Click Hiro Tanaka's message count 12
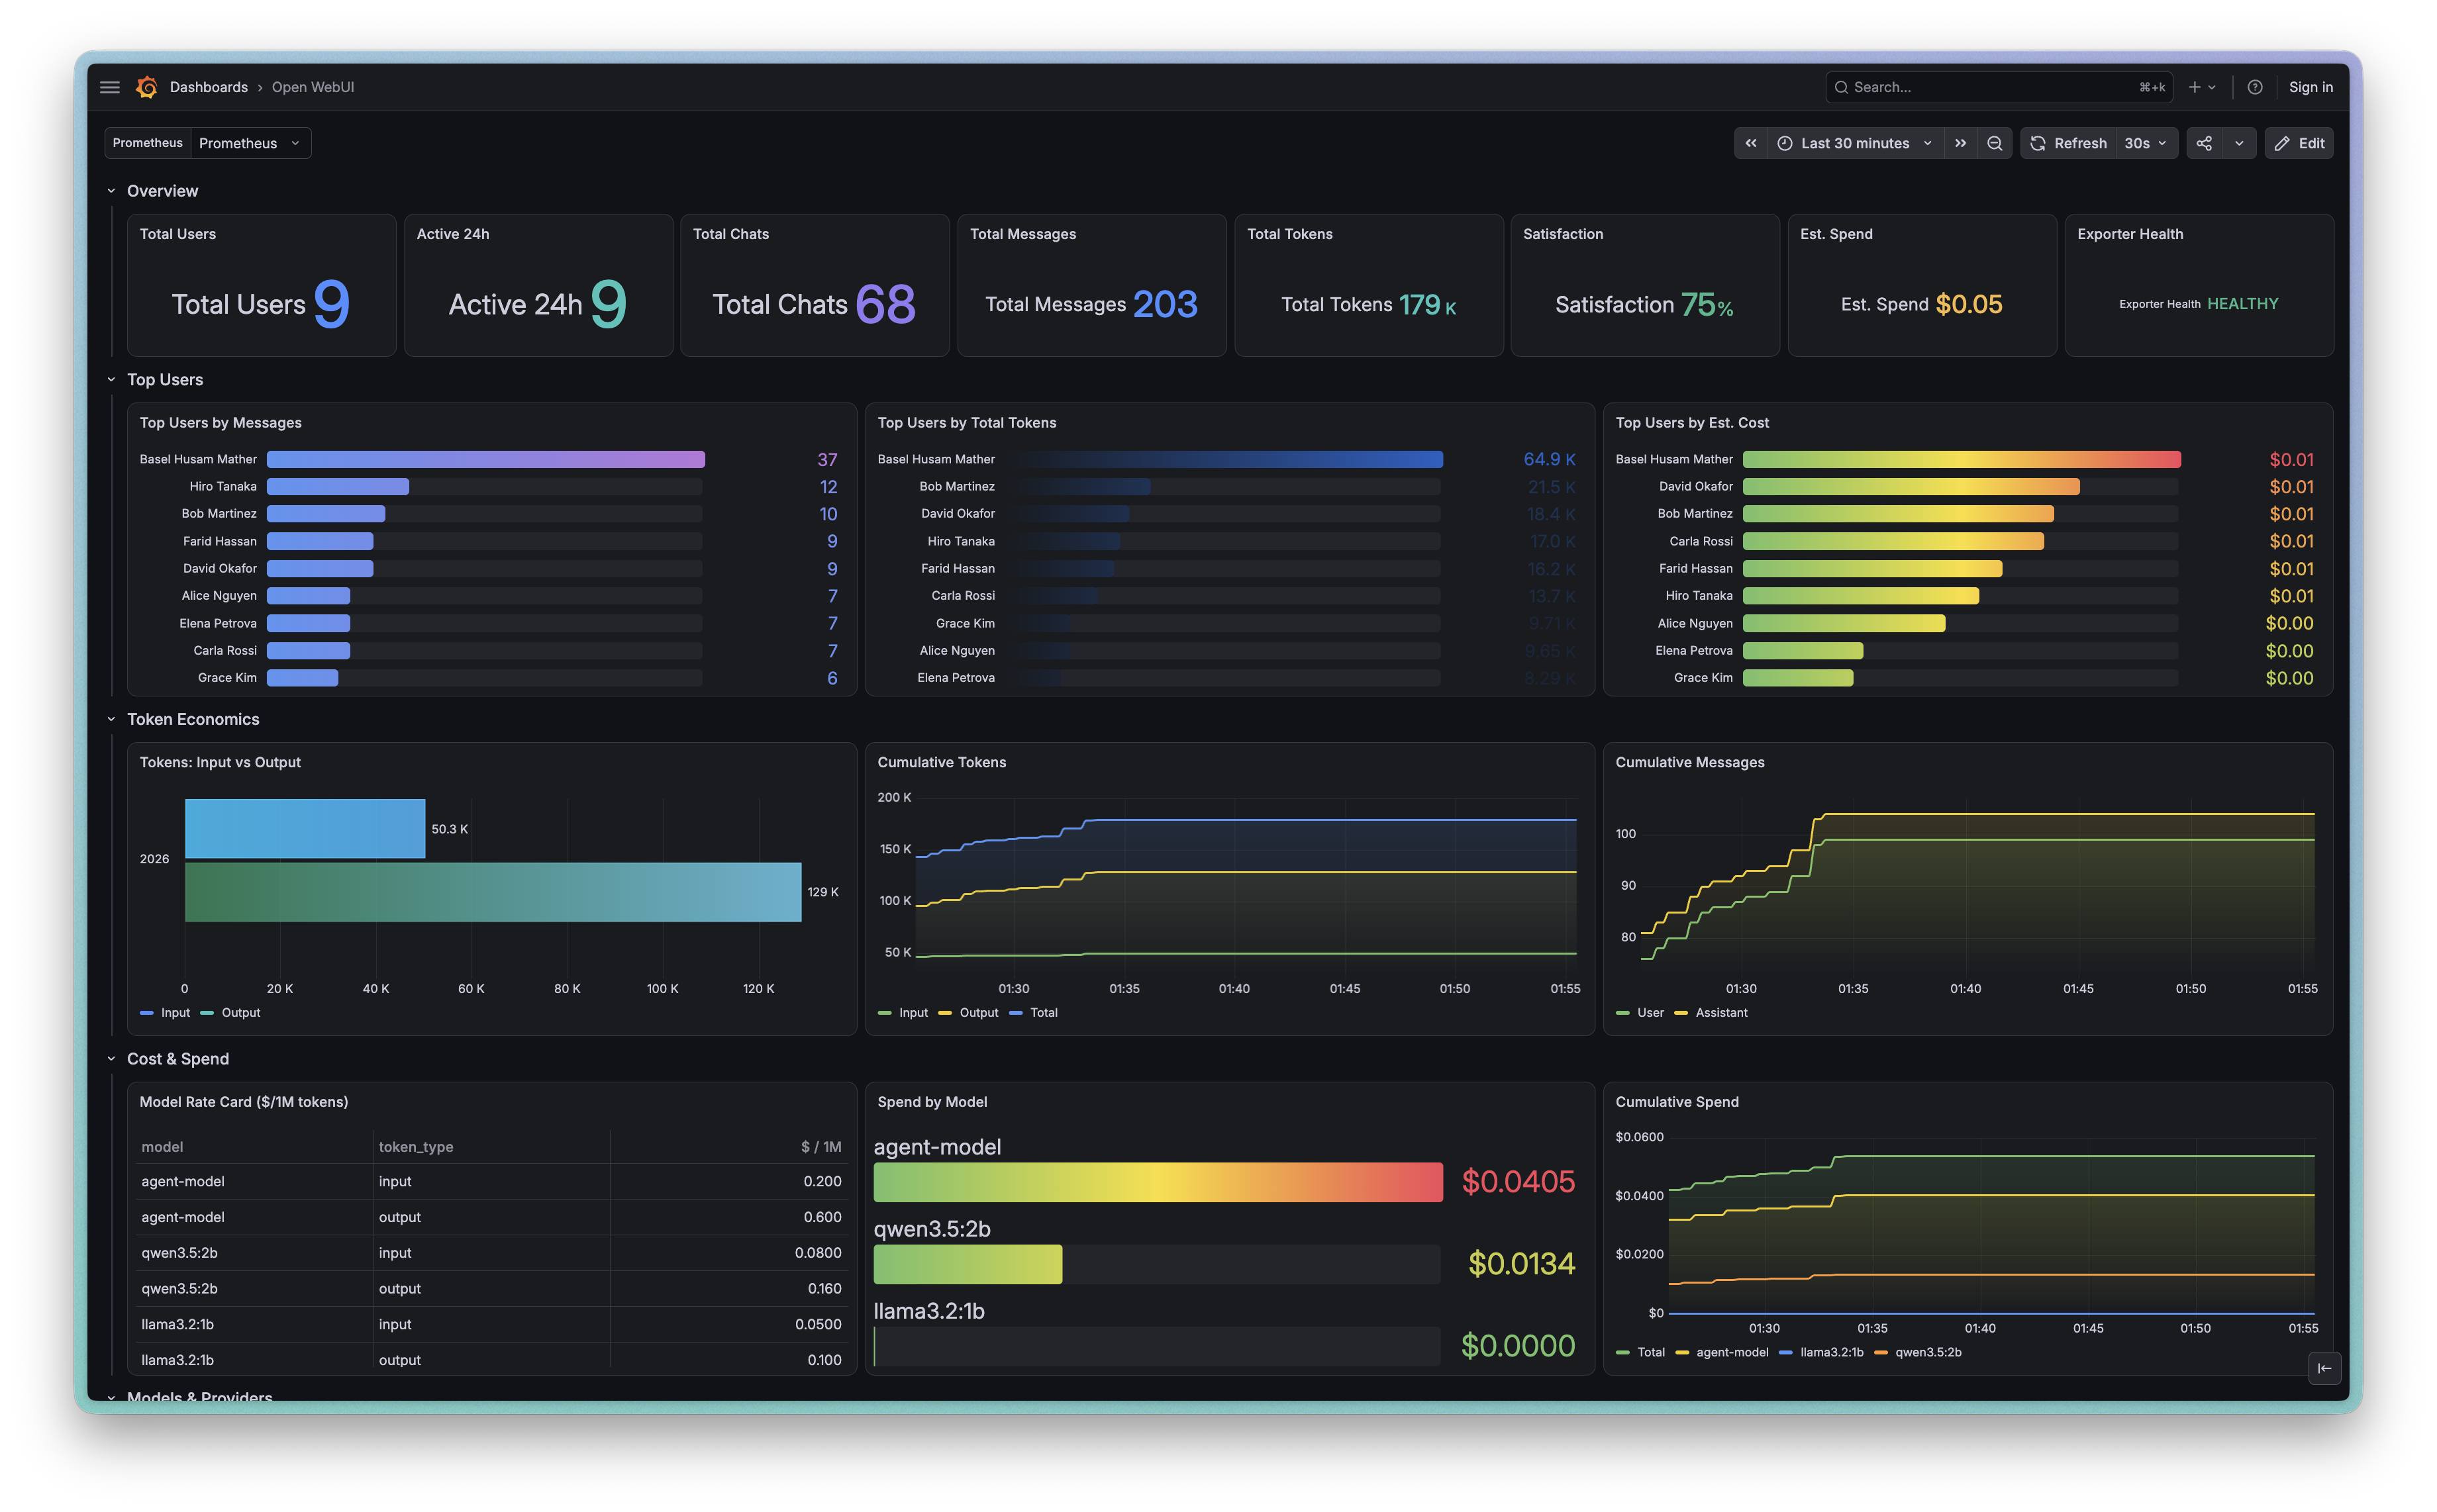The width and height of the screenshot is (2437, 1512). 828,487
